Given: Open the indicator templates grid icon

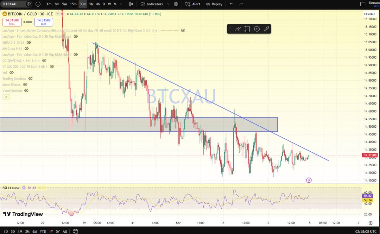Looking at the screenshot, I should [176, 4].
